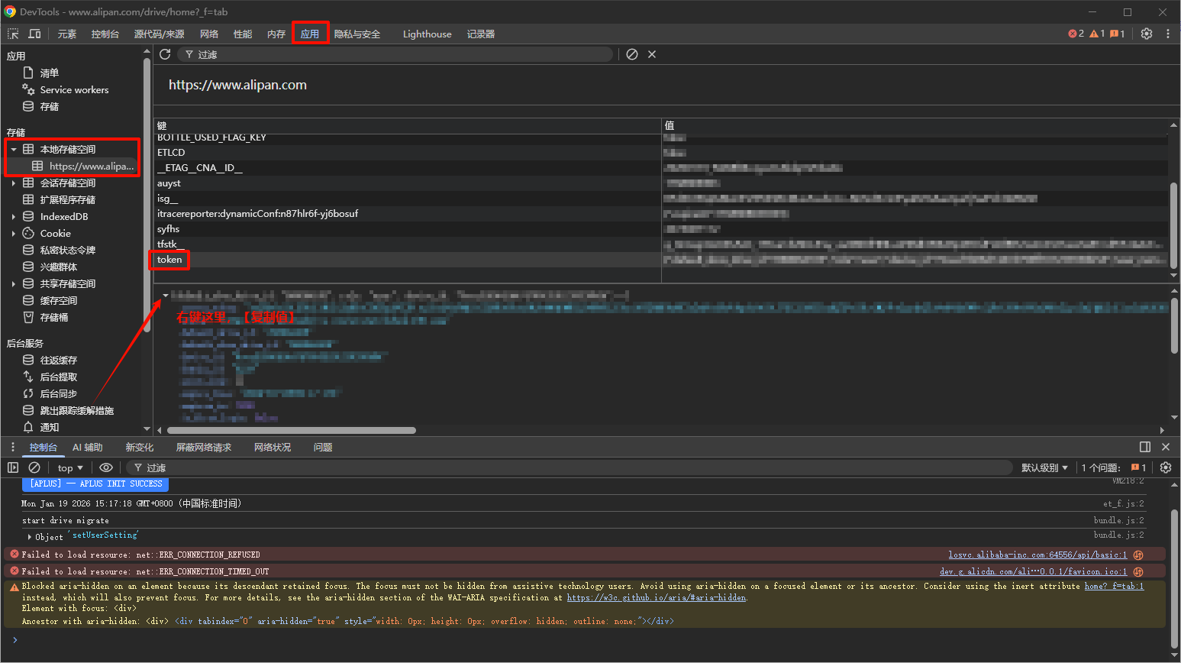Click the refresh storage icon
Image resolution: width=1181 pixels, height=663 pixels.
[165, 54]
